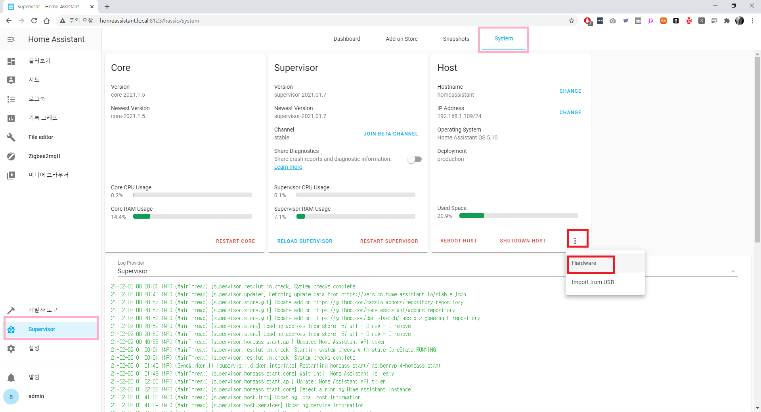Open the map icon (지도)
Screen dimensions: 761x412
click(x=11, y=80)
